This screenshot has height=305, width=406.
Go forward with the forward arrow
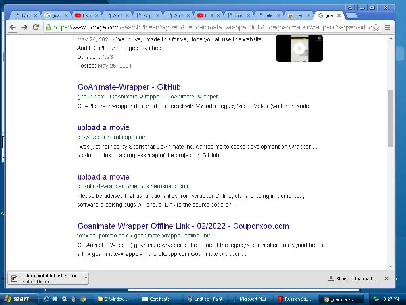24,27
